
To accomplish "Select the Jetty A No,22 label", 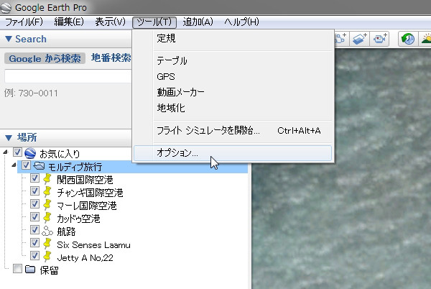I will (85, 257).
